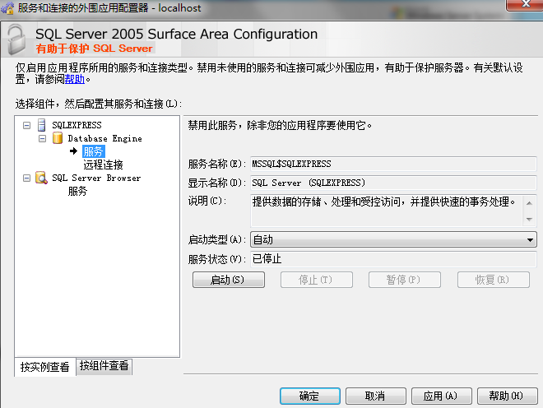Confirm with the 确定 button

[310, 396]
